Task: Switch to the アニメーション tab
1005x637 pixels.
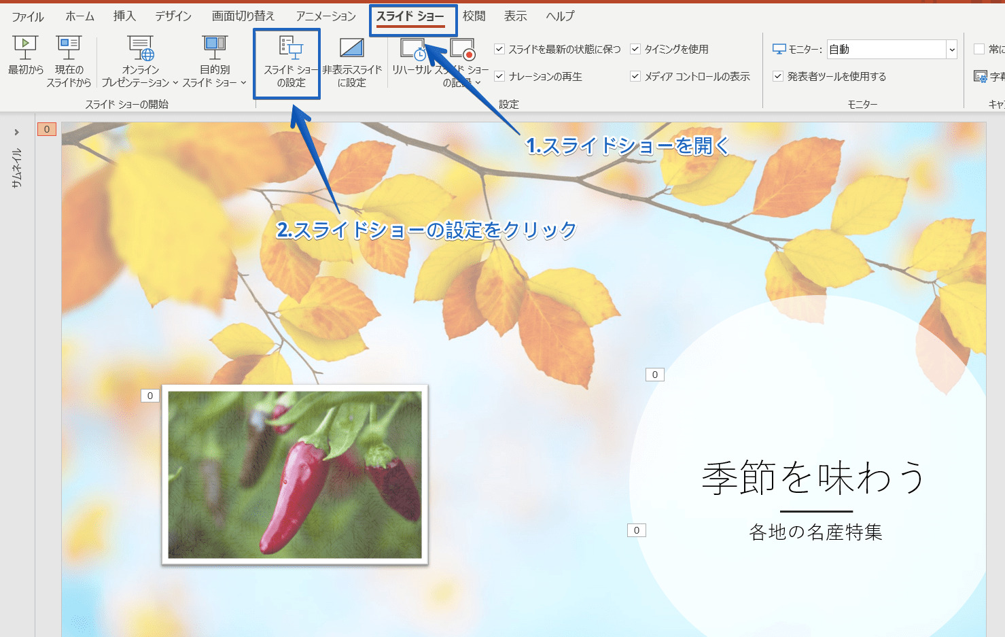Action: coord(325,16)
